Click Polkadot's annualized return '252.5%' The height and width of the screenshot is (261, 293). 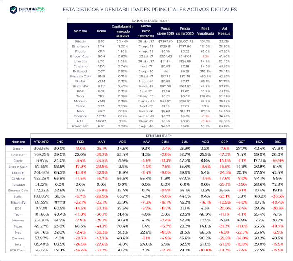tap(205, 72)
